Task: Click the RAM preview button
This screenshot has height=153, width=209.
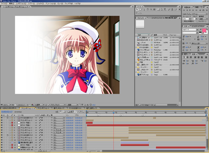Action: (x=206, y=10)
